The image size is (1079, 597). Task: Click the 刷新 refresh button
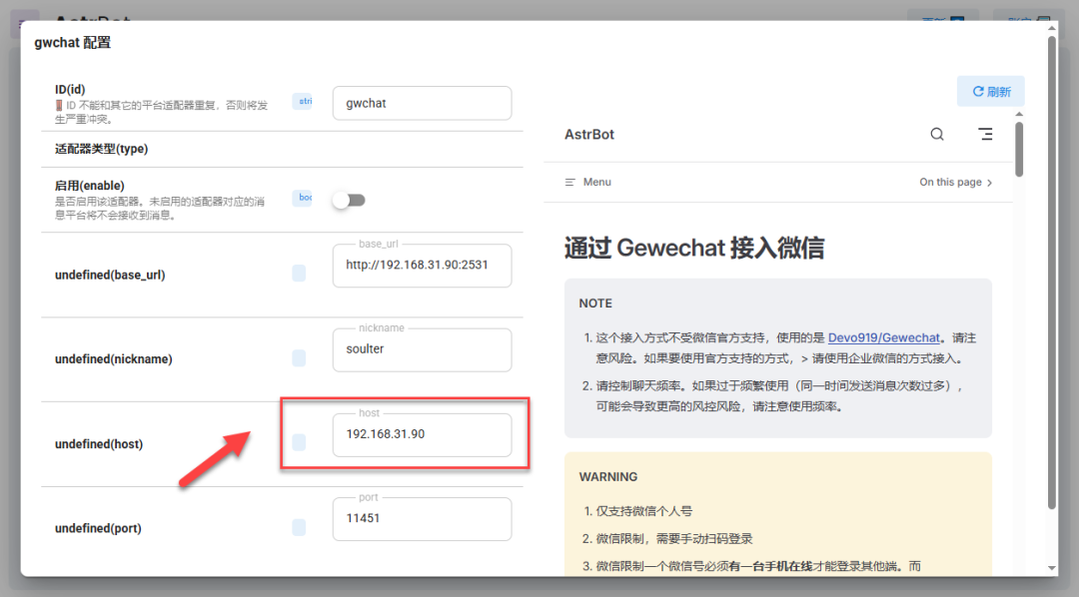coord(991,92)
